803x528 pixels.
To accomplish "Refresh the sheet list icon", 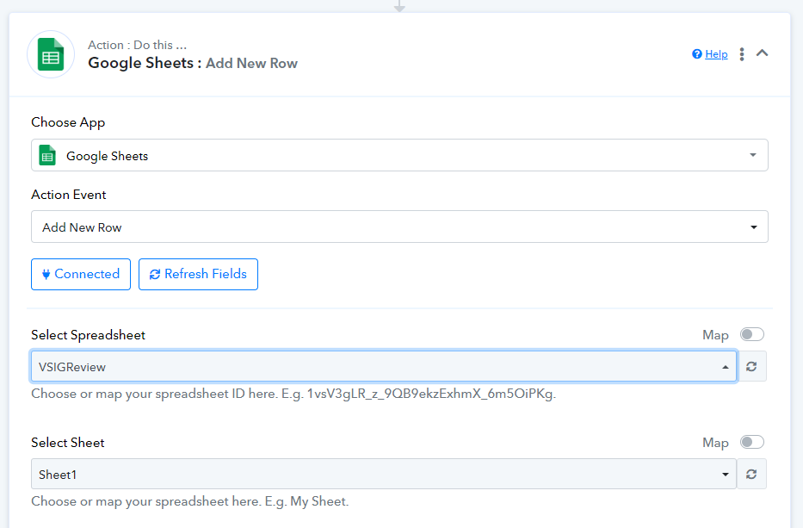I will click(x=751, y=475).
